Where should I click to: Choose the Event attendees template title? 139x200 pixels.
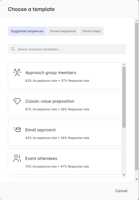[41, 158]
